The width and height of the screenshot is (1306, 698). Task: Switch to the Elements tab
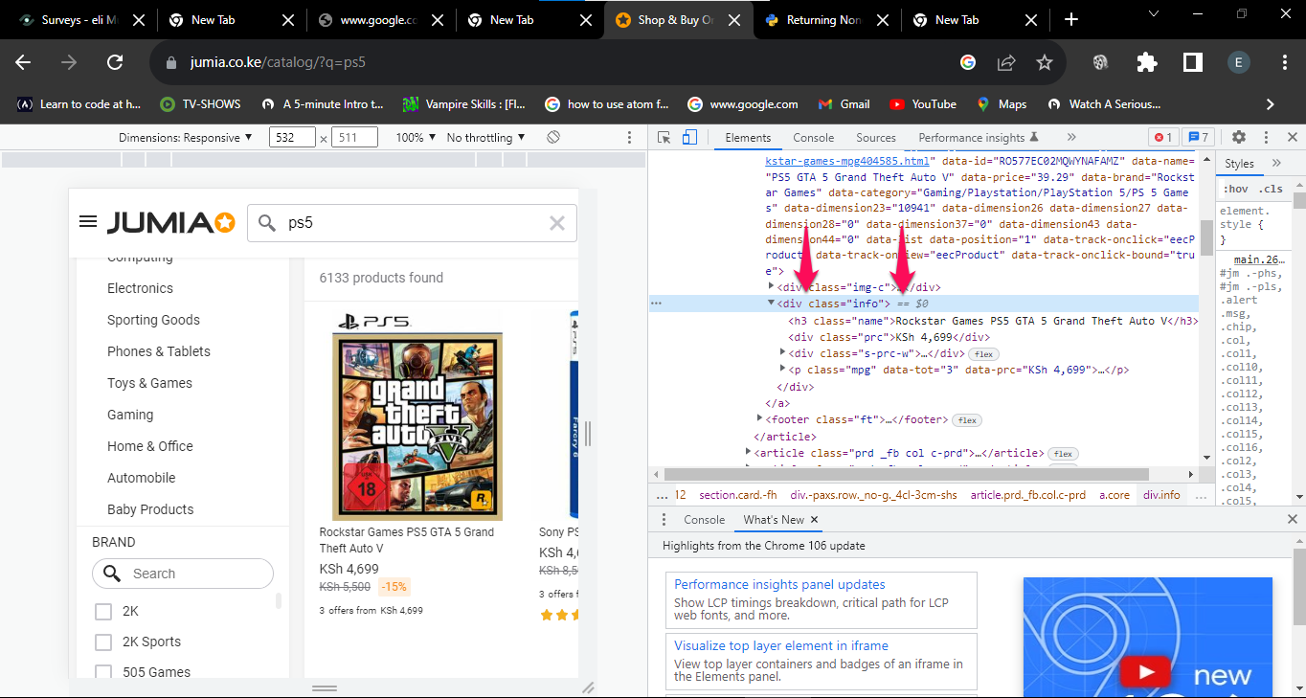point(748,137)
